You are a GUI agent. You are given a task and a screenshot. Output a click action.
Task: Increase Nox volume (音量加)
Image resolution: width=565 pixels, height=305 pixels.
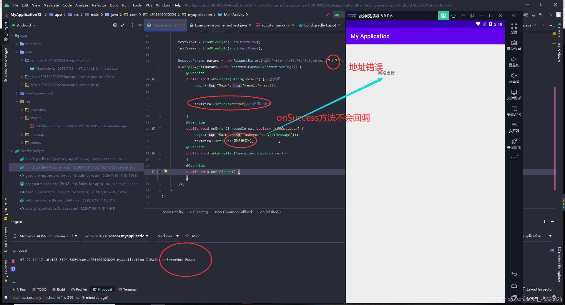point(514,59)
